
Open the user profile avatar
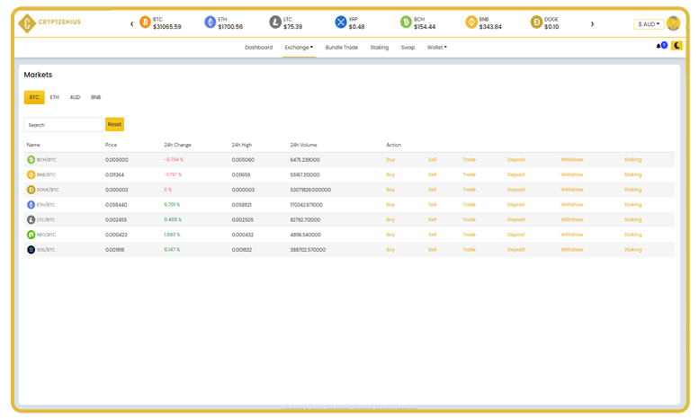pos(673,23)
